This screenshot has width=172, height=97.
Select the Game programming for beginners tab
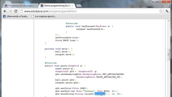(x=57, y=6)
